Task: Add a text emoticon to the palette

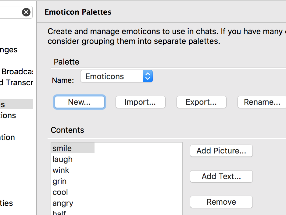Action: (221, 176)
